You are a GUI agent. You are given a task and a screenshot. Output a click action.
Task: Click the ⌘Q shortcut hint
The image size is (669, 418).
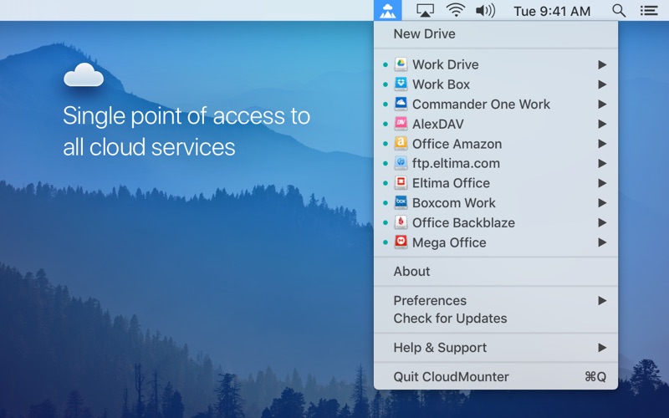[x=595, y=377]
